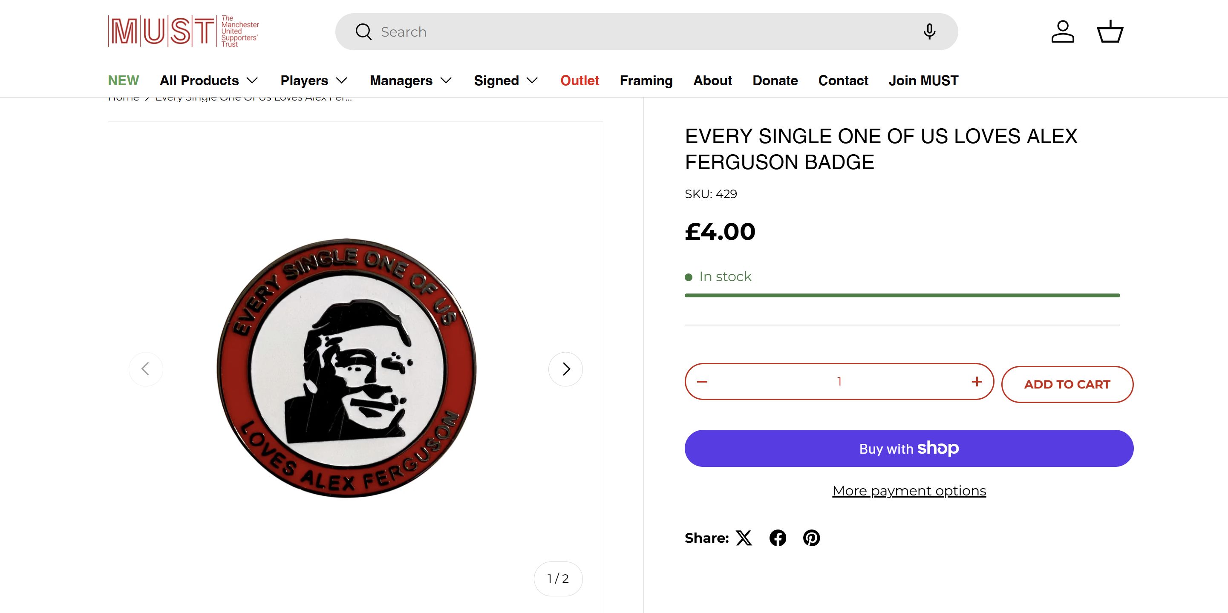
Task: Click the MUST logo
Action: 184,32
